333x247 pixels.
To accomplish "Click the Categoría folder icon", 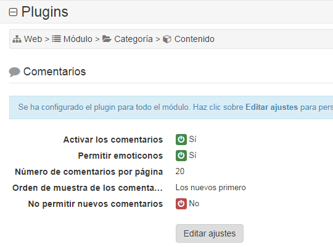I will pyautogui.click(x=107, y=39).
